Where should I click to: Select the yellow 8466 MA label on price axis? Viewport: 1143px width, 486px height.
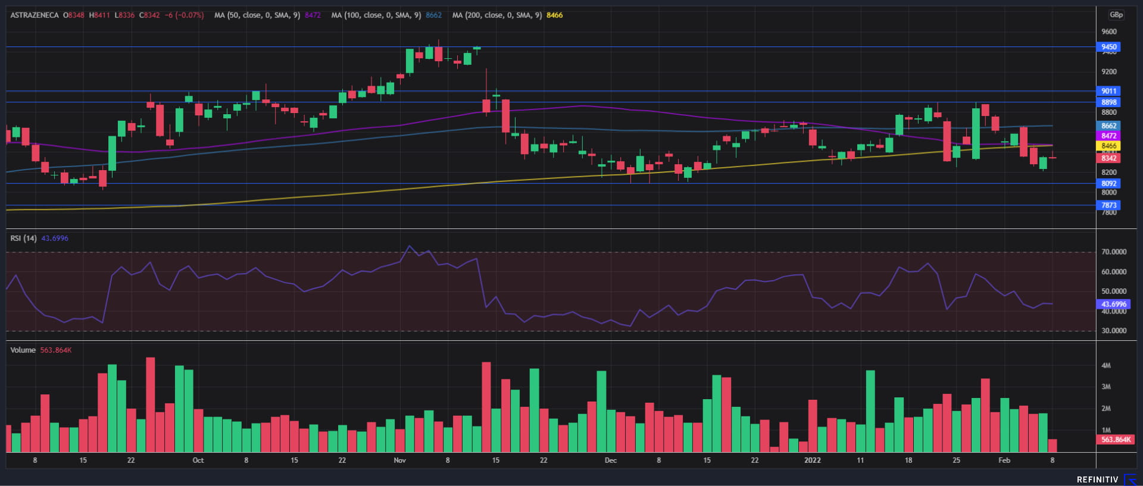click(x=1108, y=146)
